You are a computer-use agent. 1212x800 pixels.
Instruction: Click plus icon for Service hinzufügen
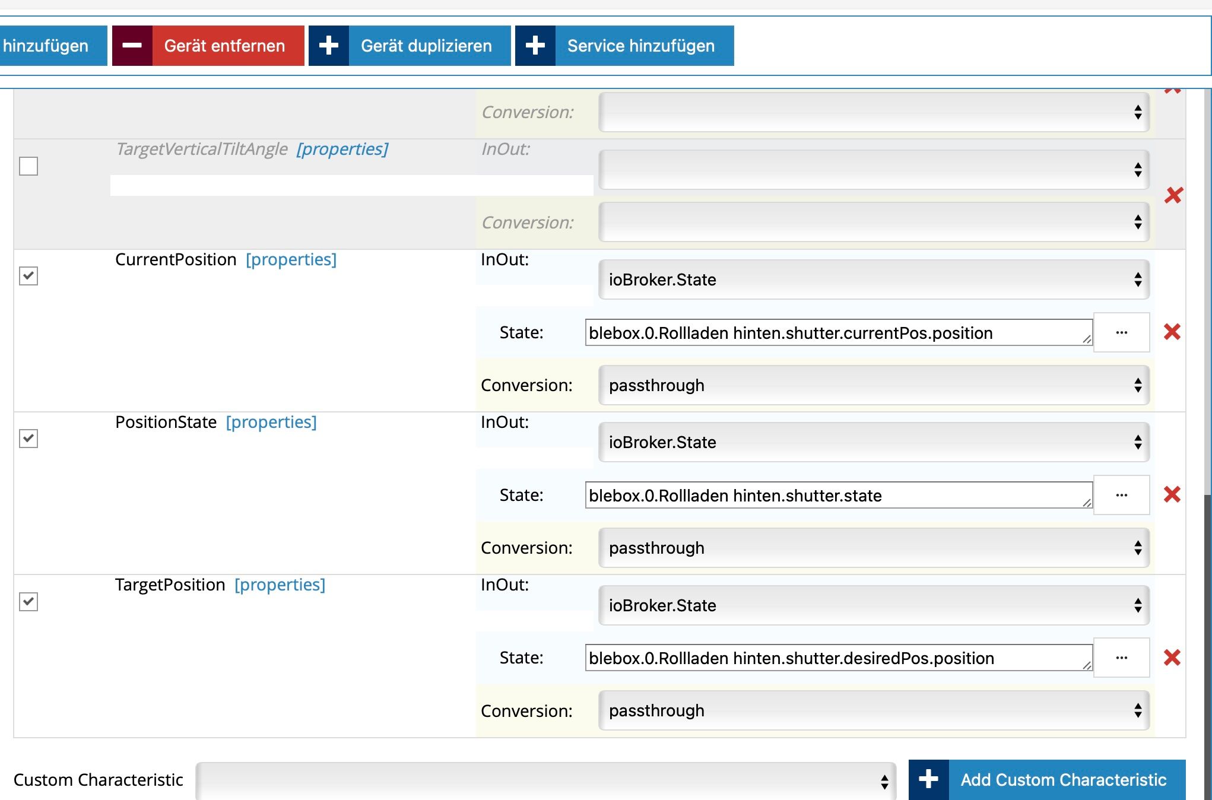click(535, 46)
